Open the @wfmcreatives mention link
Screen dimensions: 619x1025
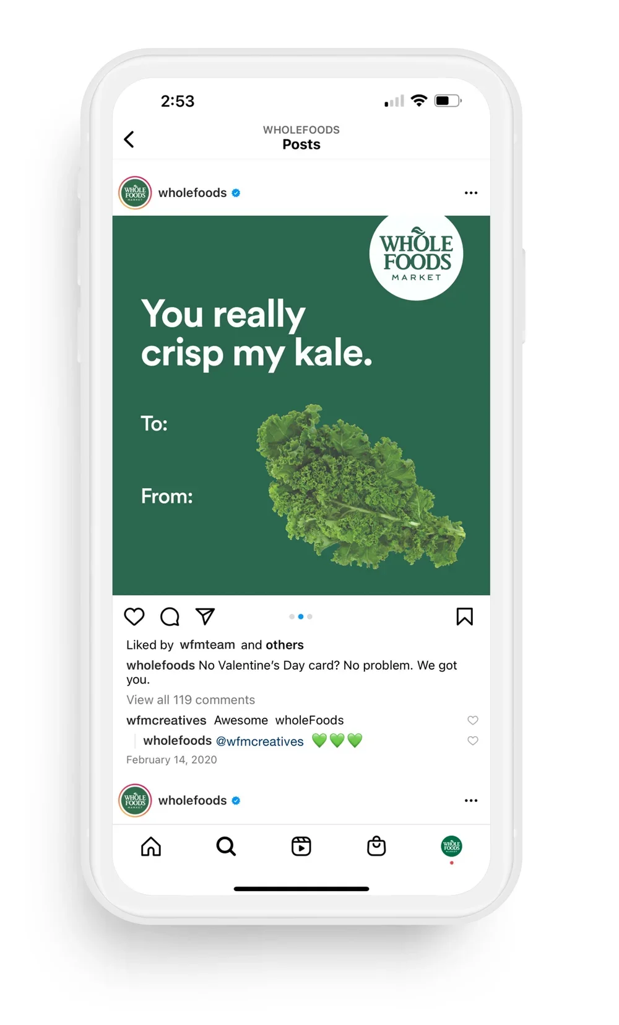tap(259, 741)
